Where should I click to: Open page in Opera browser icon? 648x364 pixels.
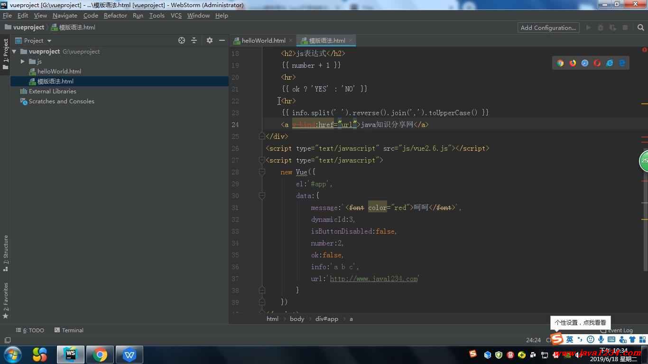tap(597, 63)
